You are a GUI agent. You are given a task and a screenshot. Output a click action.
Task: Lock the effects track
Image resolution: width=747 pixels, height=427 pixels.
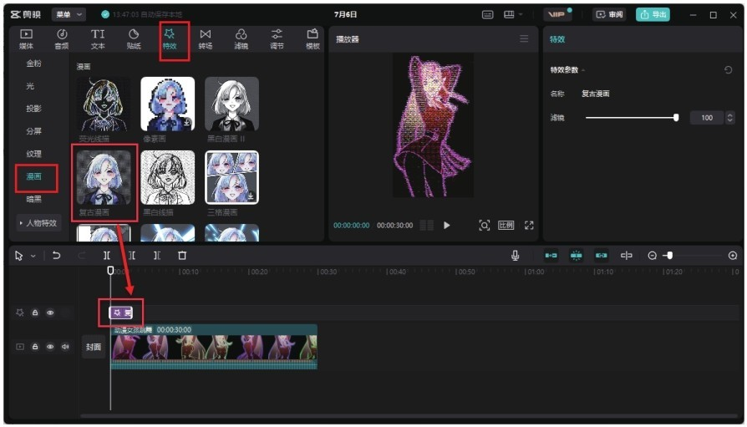coord(35,313)
